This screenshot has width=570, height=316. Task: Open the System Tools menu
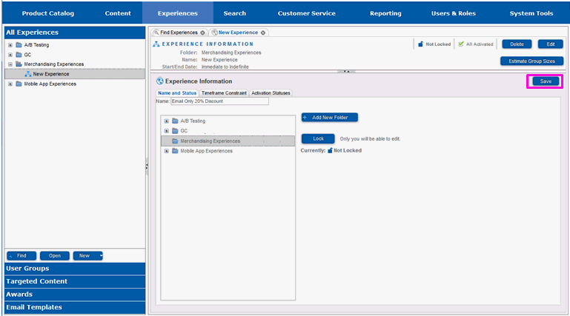(x=531, y=13)
